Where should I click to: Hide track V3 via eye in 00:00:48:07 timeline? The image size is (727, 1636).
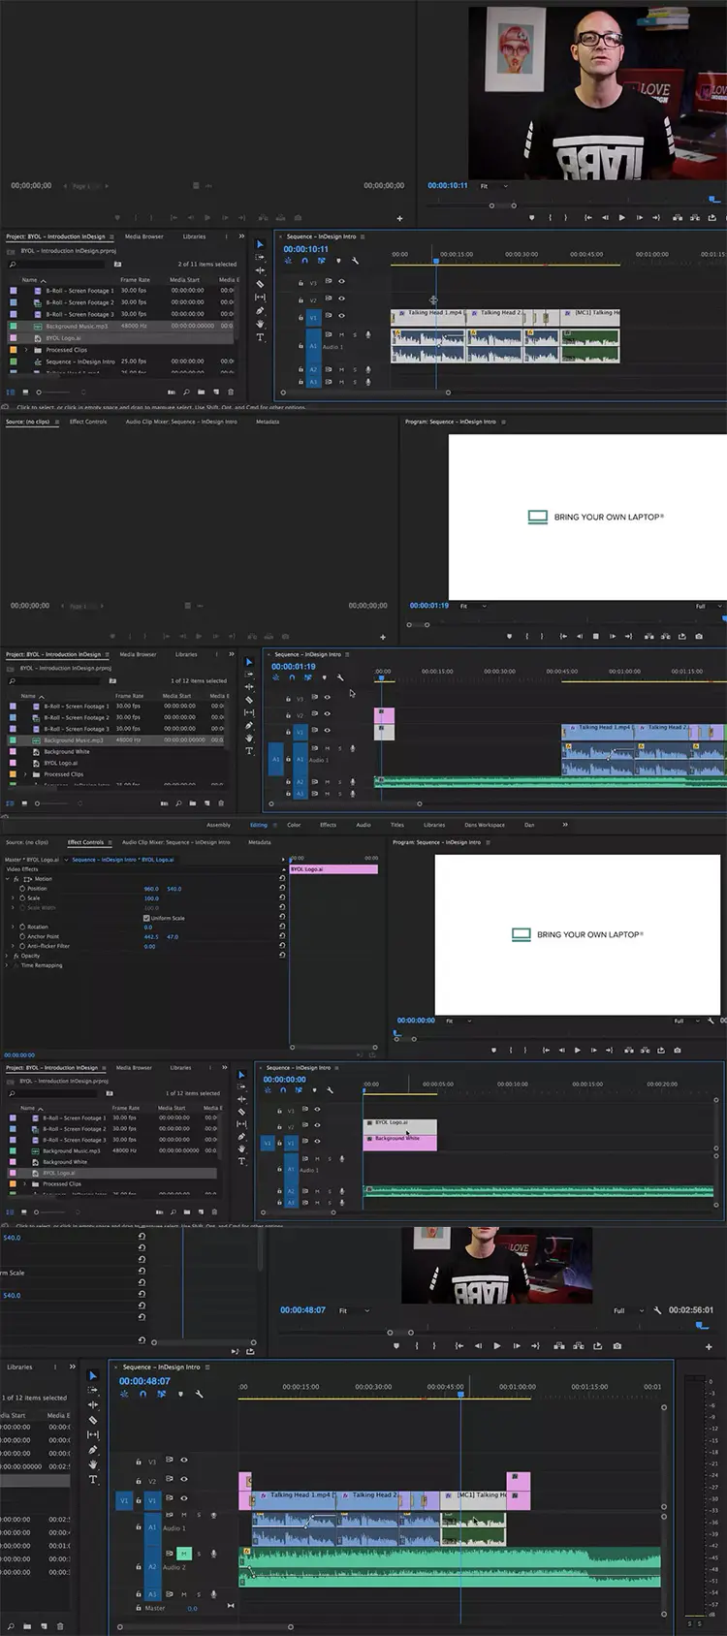point(184,1460)
